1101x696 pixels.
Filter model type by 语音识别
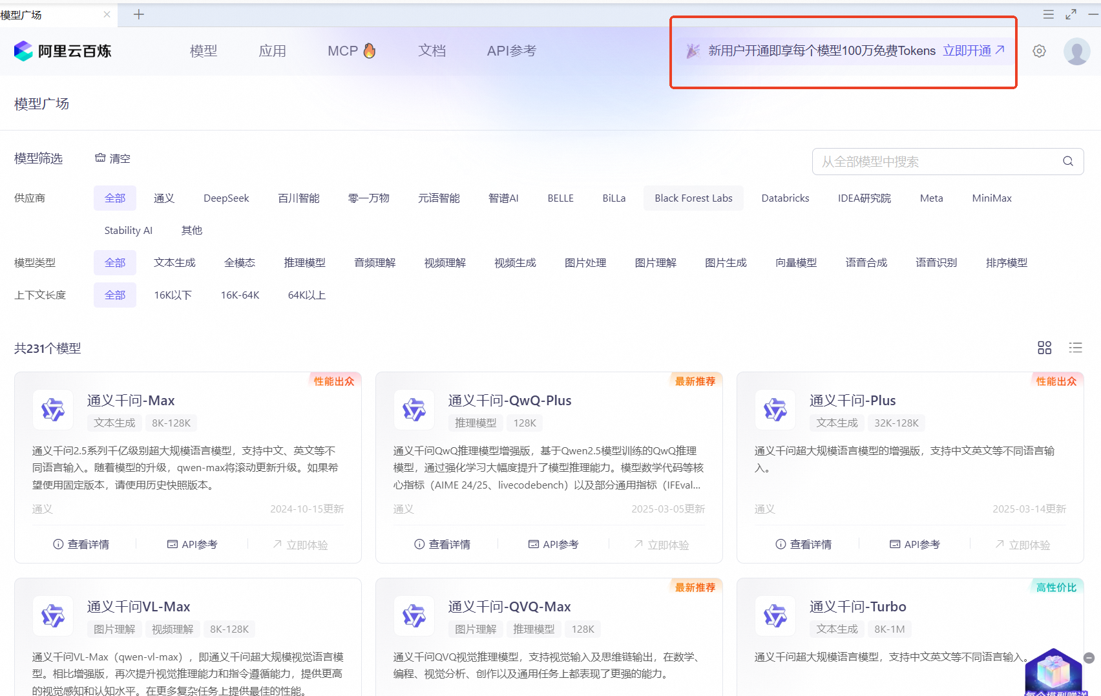point(936,262)
